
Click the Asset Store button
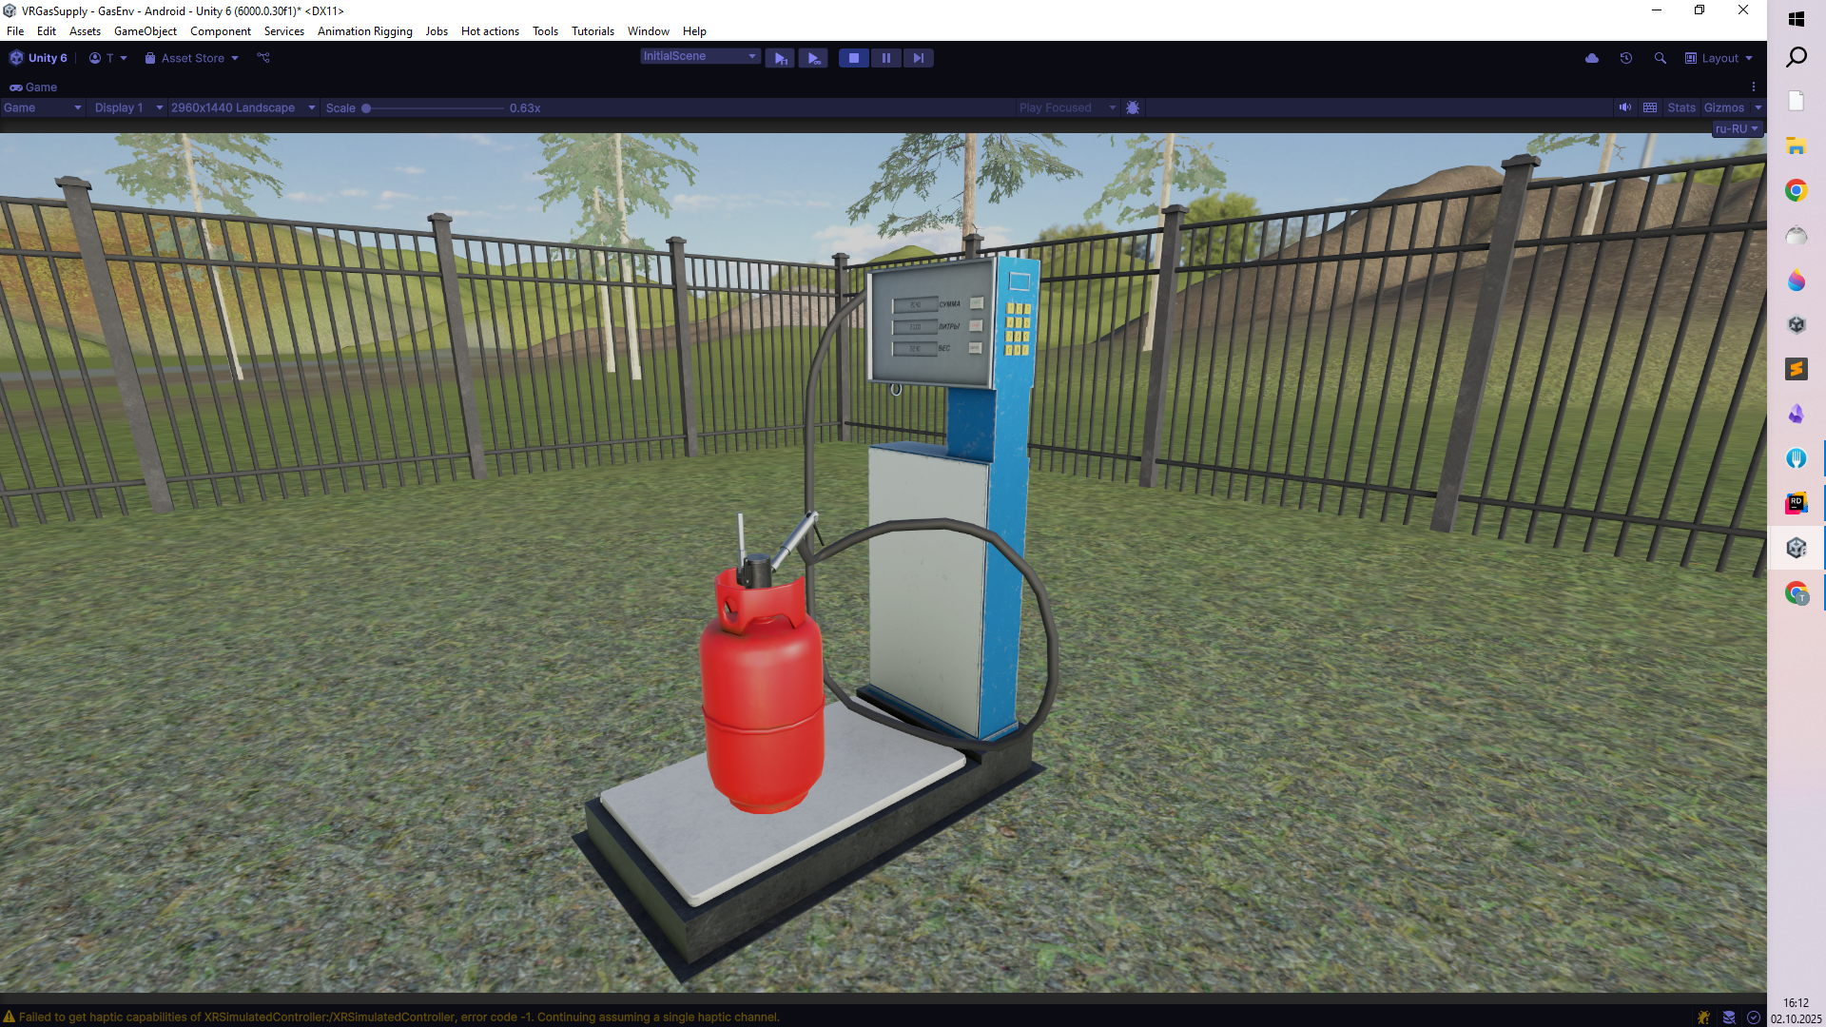point(192,58)
